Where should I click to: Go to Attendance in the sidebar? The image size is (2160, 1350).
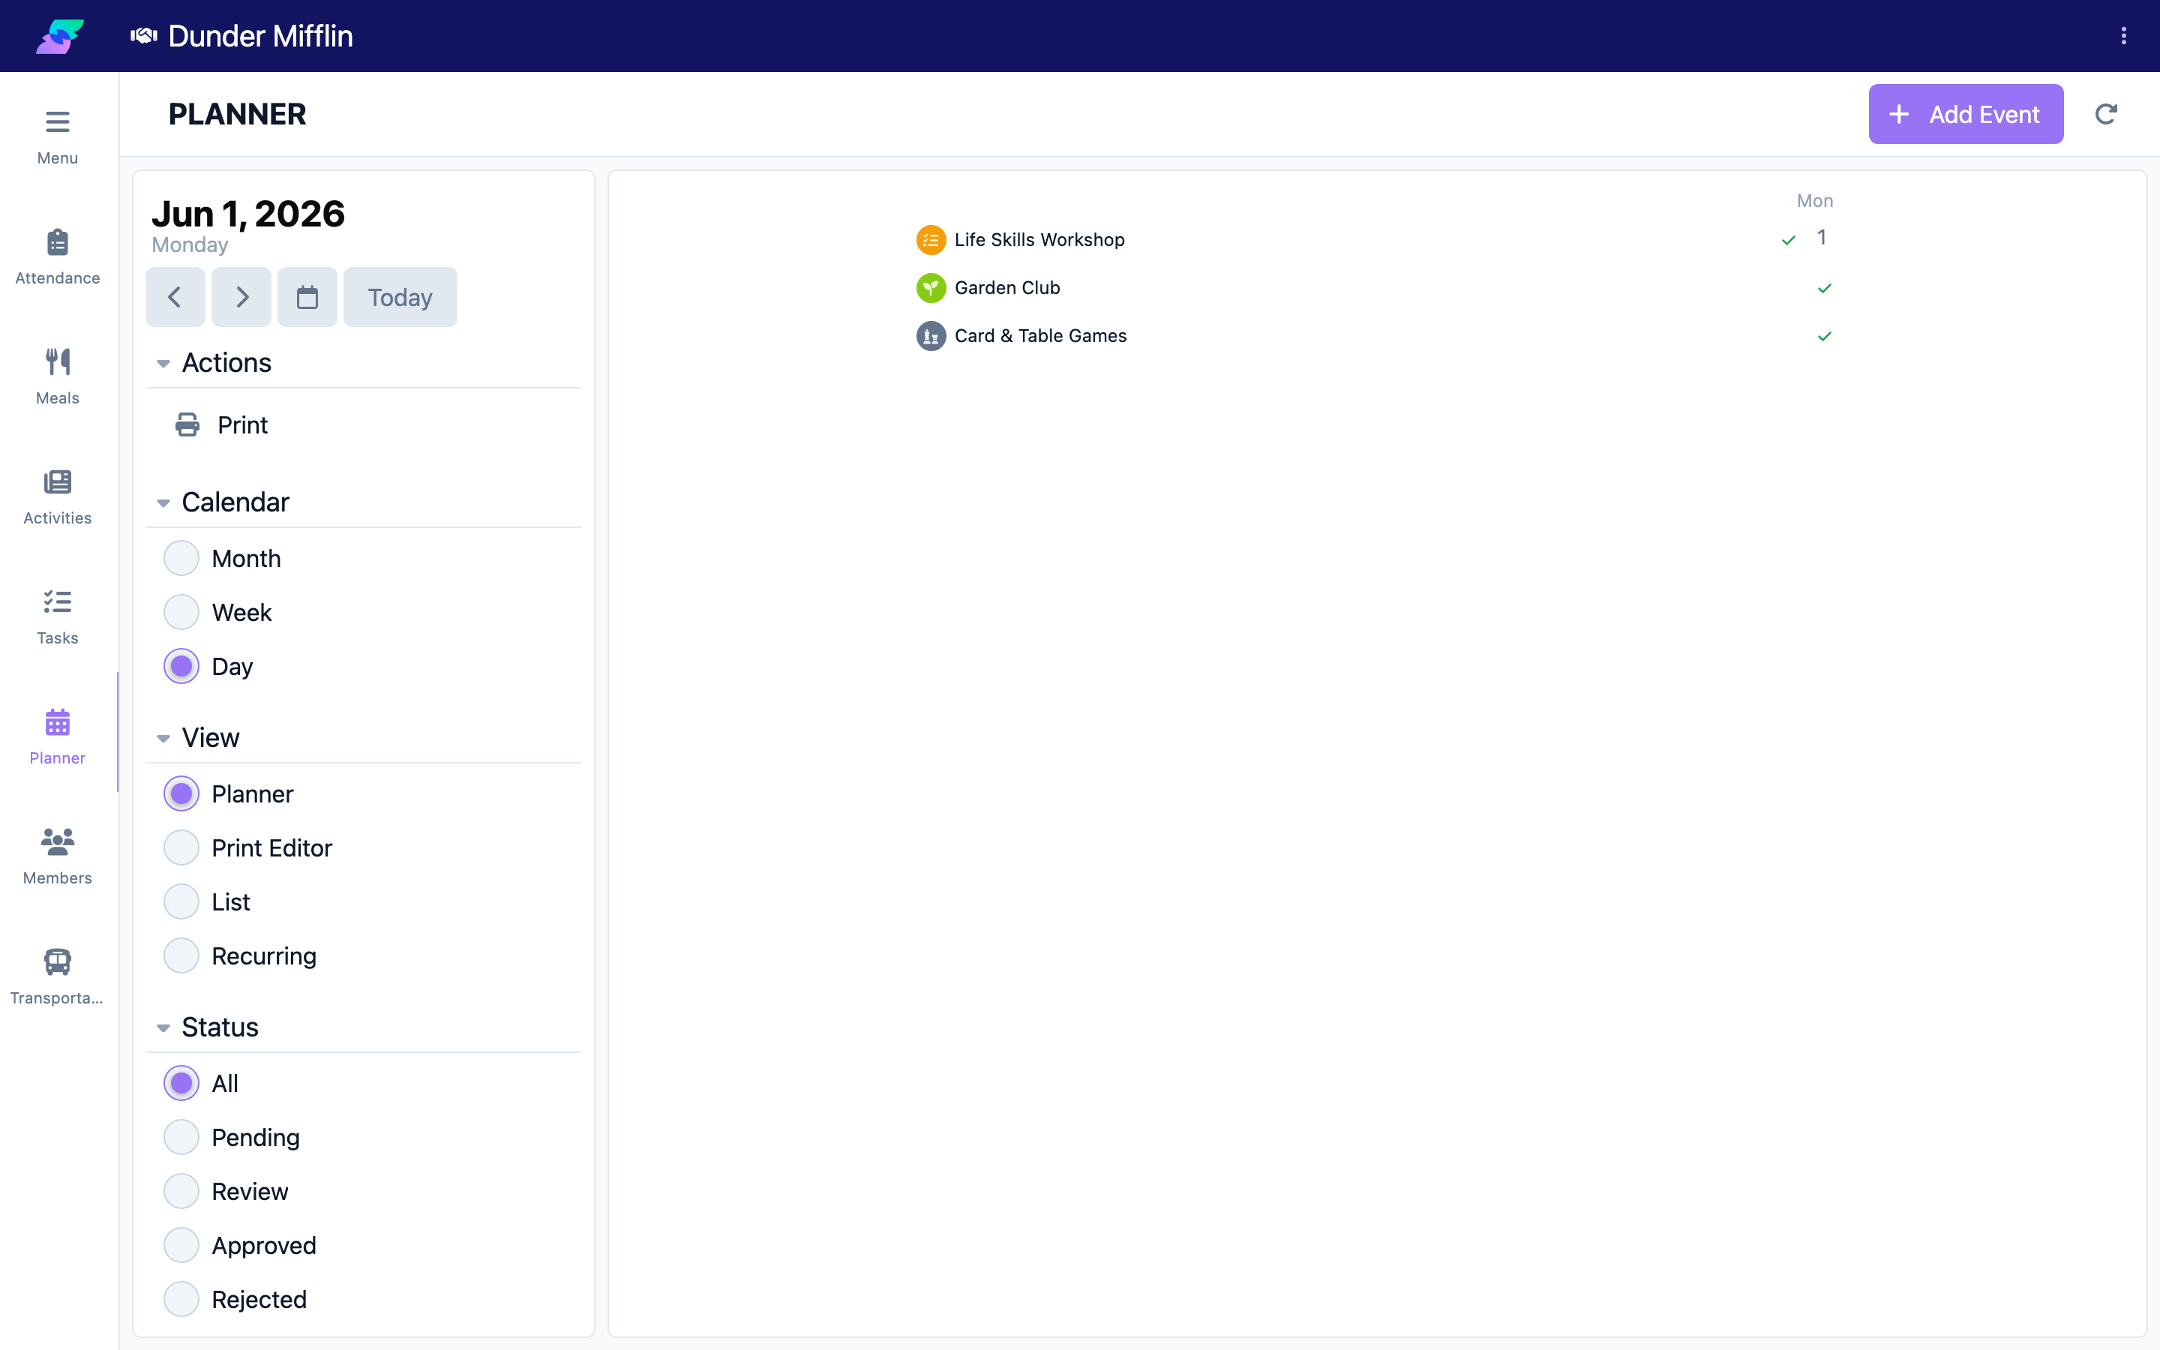pyautogui.click(x=57, y=257)
